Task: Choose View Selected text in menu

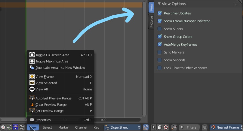Action: click(46, 83)
